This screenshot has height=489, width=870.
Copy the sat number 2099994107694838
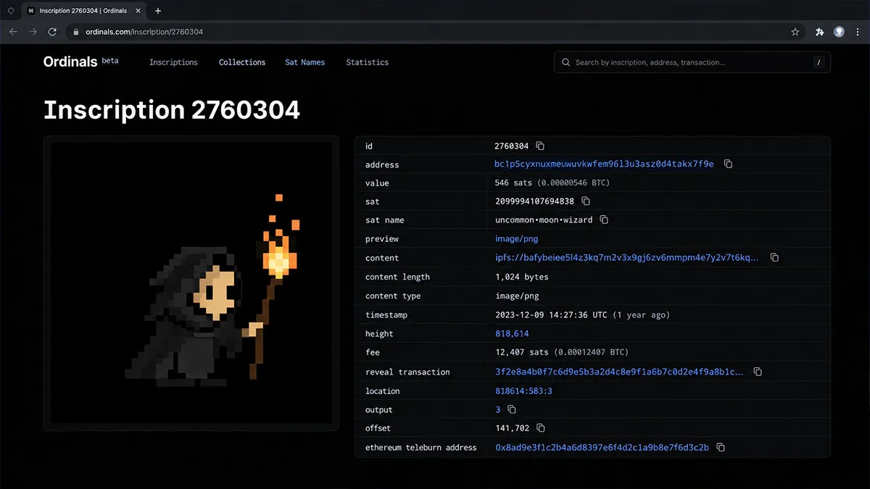[586, 201]
